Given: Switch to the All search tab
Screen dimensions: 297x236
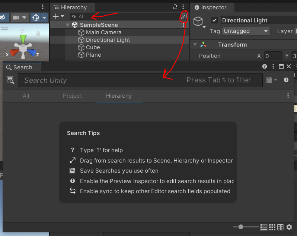Looking at the screenshot, I should [26, 96].
